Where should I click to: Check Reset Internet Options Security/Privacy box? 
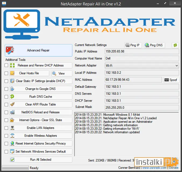(6, 143)
